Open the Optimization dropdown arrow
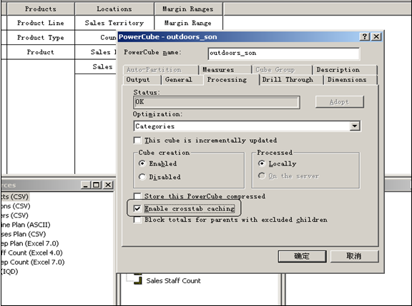 (x=355, y=126)
